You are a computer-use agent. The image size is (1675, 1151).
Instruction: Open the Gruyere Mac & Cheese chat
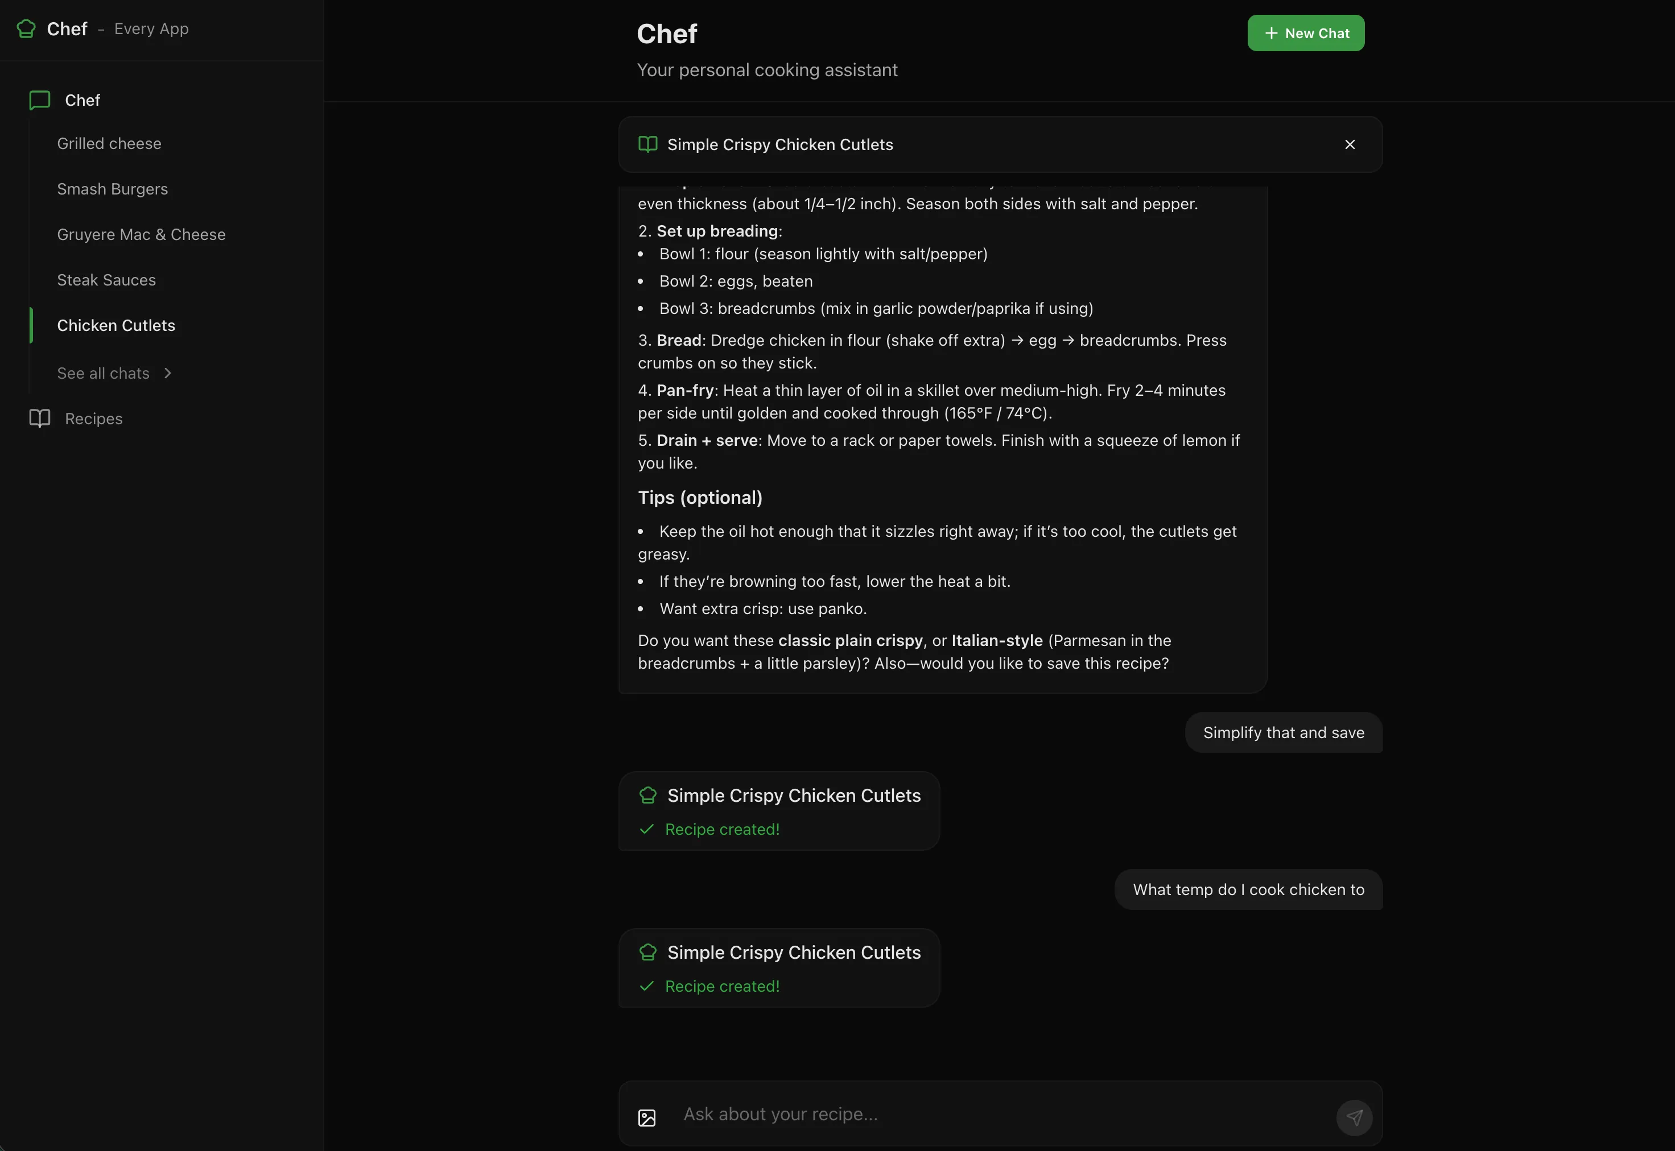[141, 234]
